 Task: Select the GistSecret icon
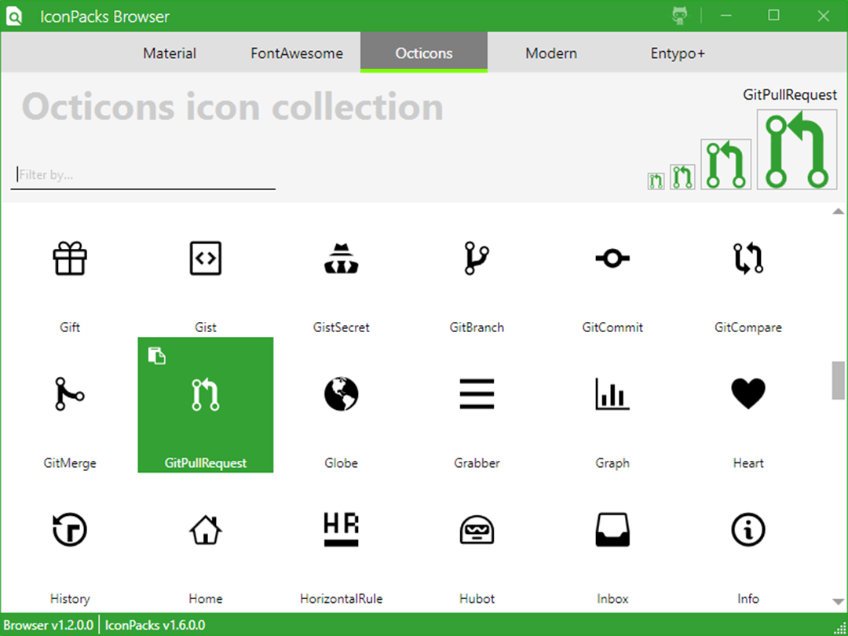point(342,258)
